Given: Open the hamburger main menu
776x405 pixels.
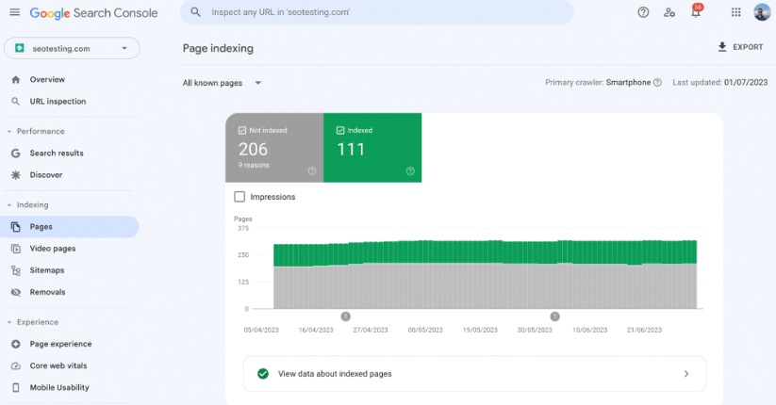Looking at the screenshot, I should [15, 12].
